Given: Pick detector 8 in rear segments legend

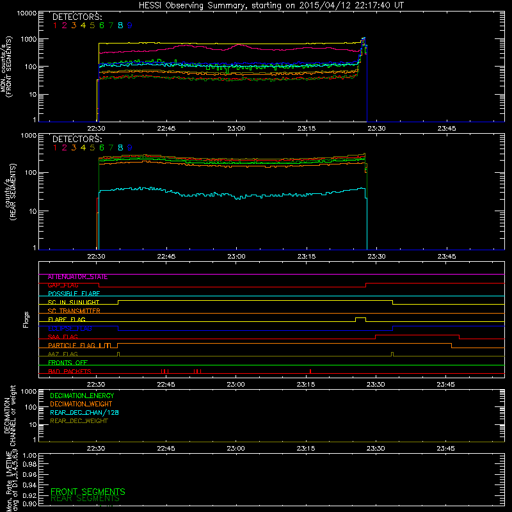Looking at the screenshot, I should point(120,148).
